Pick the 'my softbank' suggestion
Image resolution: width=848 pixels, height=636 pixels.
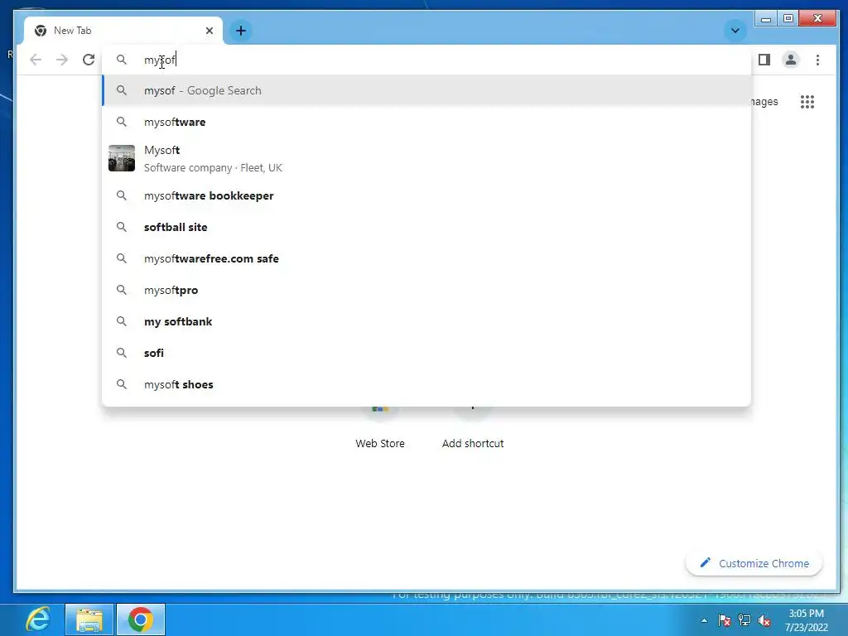click(426, 321)
